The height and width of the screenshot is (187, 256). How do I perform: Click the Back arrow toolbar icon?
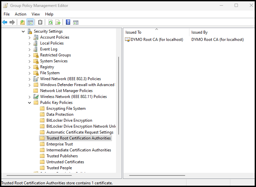[x=5, y=22]
